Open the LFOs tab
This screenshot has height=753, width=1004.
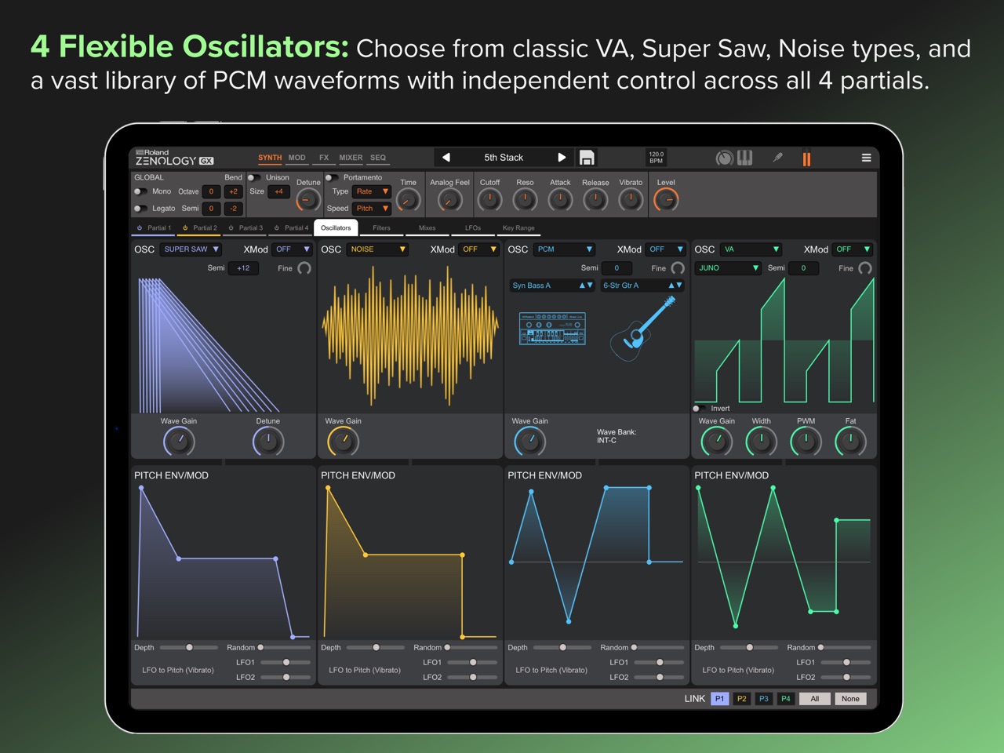473,228
